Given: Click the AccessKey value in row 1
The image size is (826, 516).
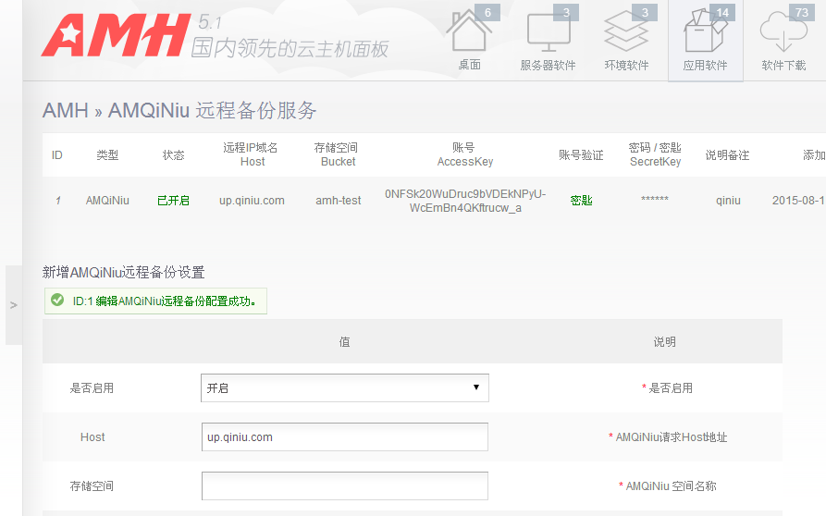Looking at the screenshot, I should click(x=465, y=201).
